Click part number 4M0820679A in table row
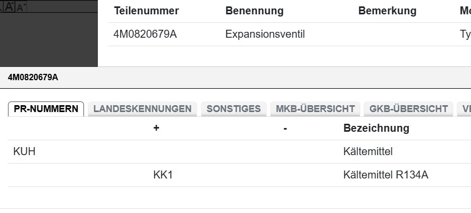The width and height of the screenshot is (471, 213). pos(145,35)
